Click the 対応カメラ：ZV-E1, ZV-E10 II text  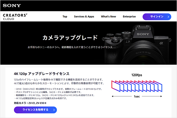point(30,103)
